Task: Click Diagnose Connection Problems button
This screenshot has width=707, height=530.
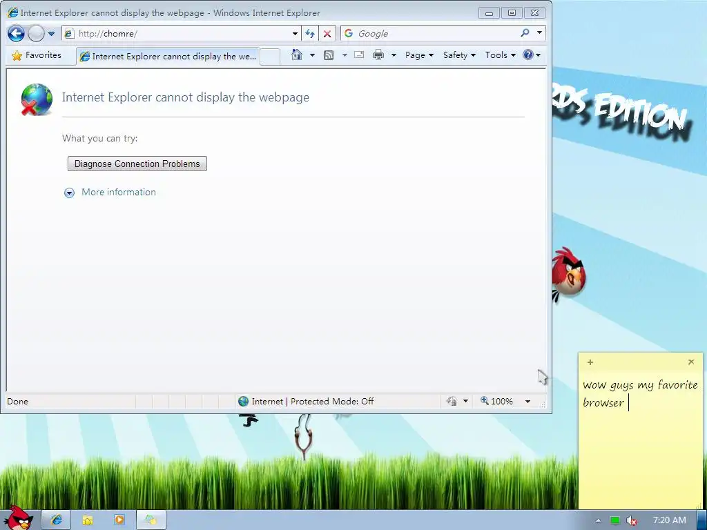Action: click(137, 164)
